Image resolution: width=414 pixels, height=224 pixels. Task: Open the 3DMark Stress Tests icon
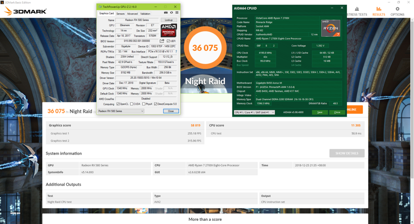357,9
